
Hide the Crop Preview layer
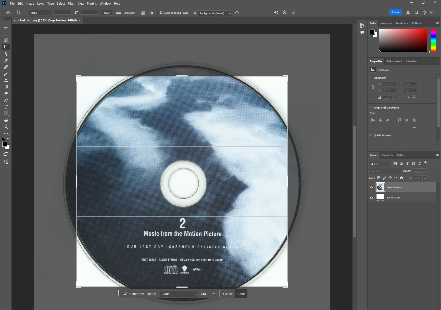pyautogui.click(x=371, y=187)
